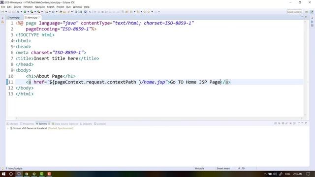
Task: Switch to the Markers tab
Action: pos(12,124)
